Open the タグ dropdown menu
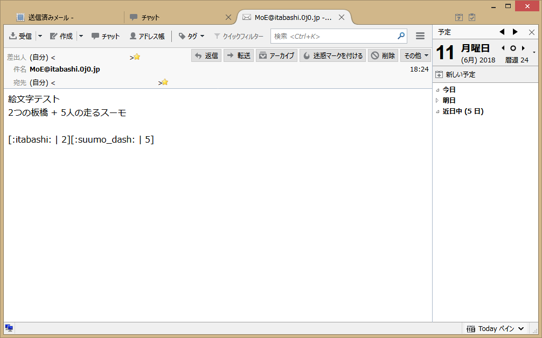Screen dimensions: 542x338 pos(191,36)
